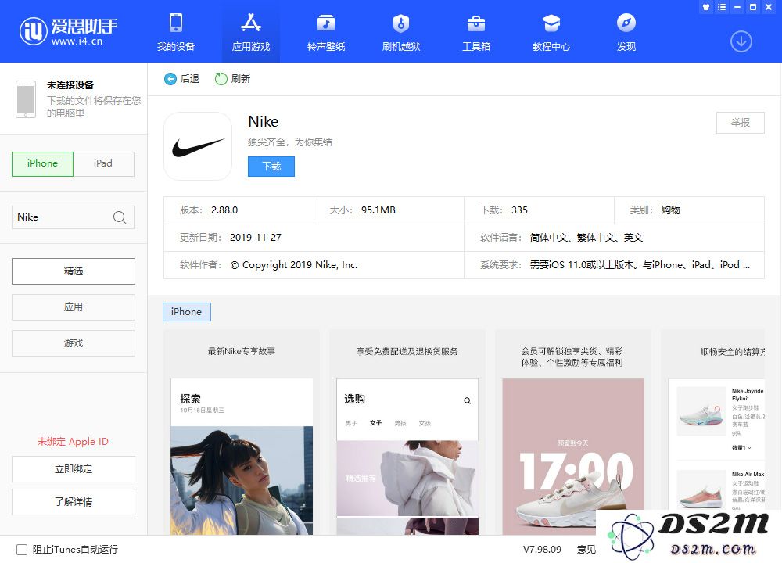
Task: Click the language value 简体中文、繁体中文、英文
Action: pos(586,238)
